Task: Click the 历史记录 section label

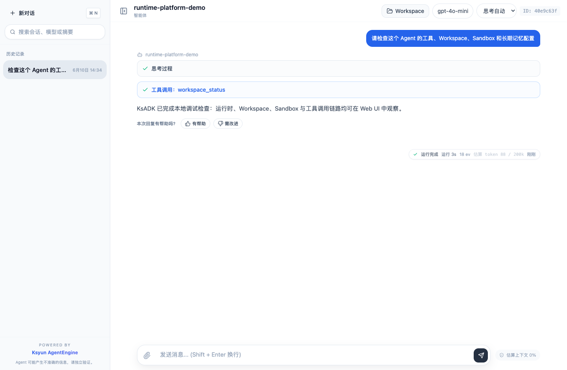Action: (x=15, y=54)
